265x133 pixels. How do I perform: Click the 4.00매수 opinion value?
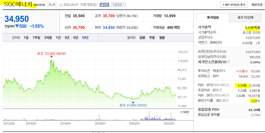[x=242, y=71]
